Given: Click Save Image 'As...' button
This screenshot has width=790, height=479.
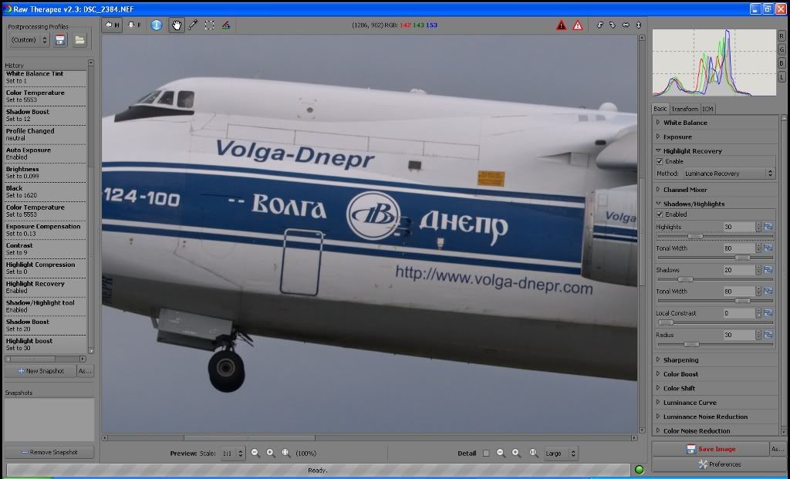Looking at the screenshot, I should 778,449.
